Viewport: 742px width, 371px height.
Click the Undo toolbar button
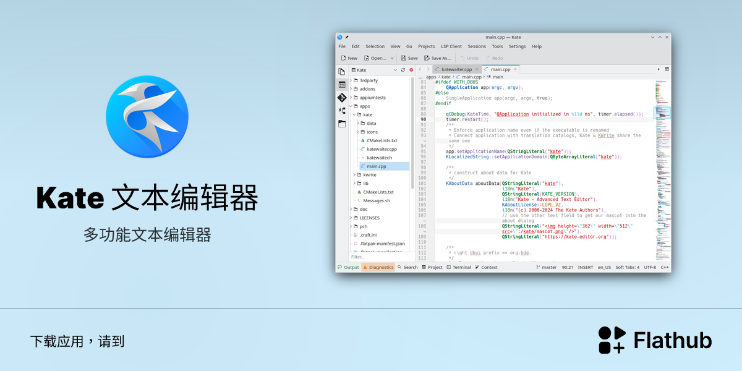(469, 58)
